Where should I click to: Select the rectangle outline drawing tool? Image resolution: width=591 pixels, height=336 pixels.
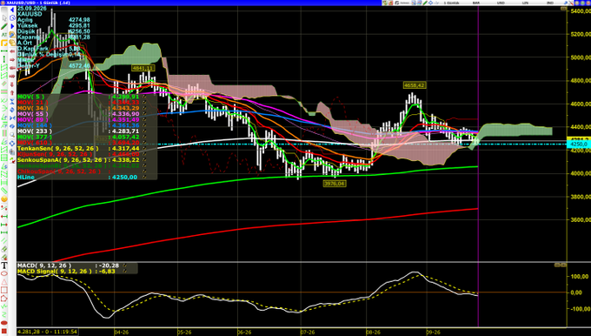(4, 291)
